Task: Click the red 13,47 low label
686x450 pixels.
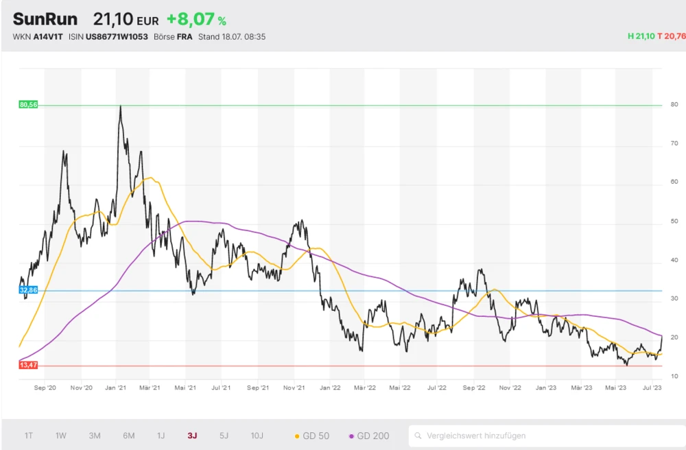Action: tap(29, 366)
